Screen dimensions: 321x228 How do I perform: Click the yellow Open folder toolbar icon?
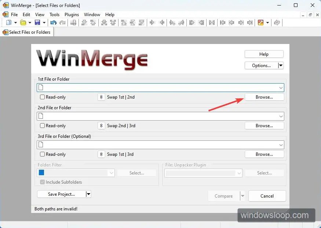[x=23, y=22]
